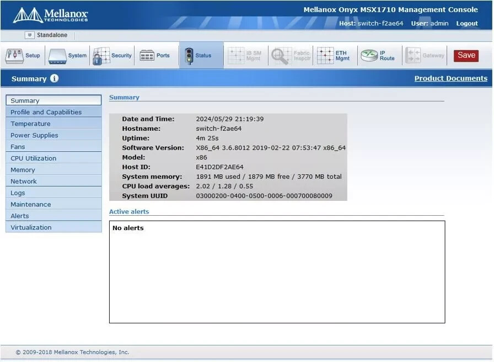Go to the Network page
The image size is (494, 362).
(x=53, y=182)
